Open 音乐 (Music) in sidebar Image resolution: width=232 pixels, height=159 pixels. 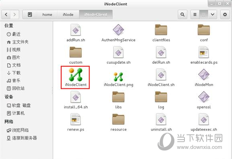pos(13,80)
